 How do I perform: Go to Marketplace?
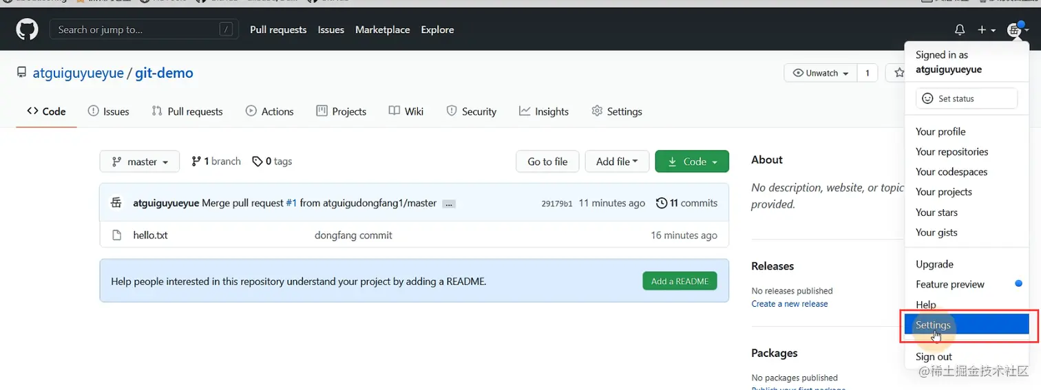382,30
